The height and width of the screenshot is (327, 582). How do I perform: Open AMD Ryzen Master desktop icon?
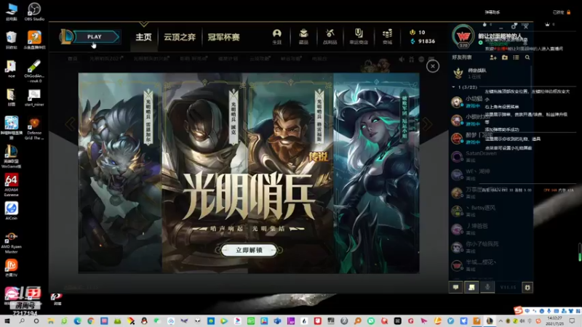(11, 243)
